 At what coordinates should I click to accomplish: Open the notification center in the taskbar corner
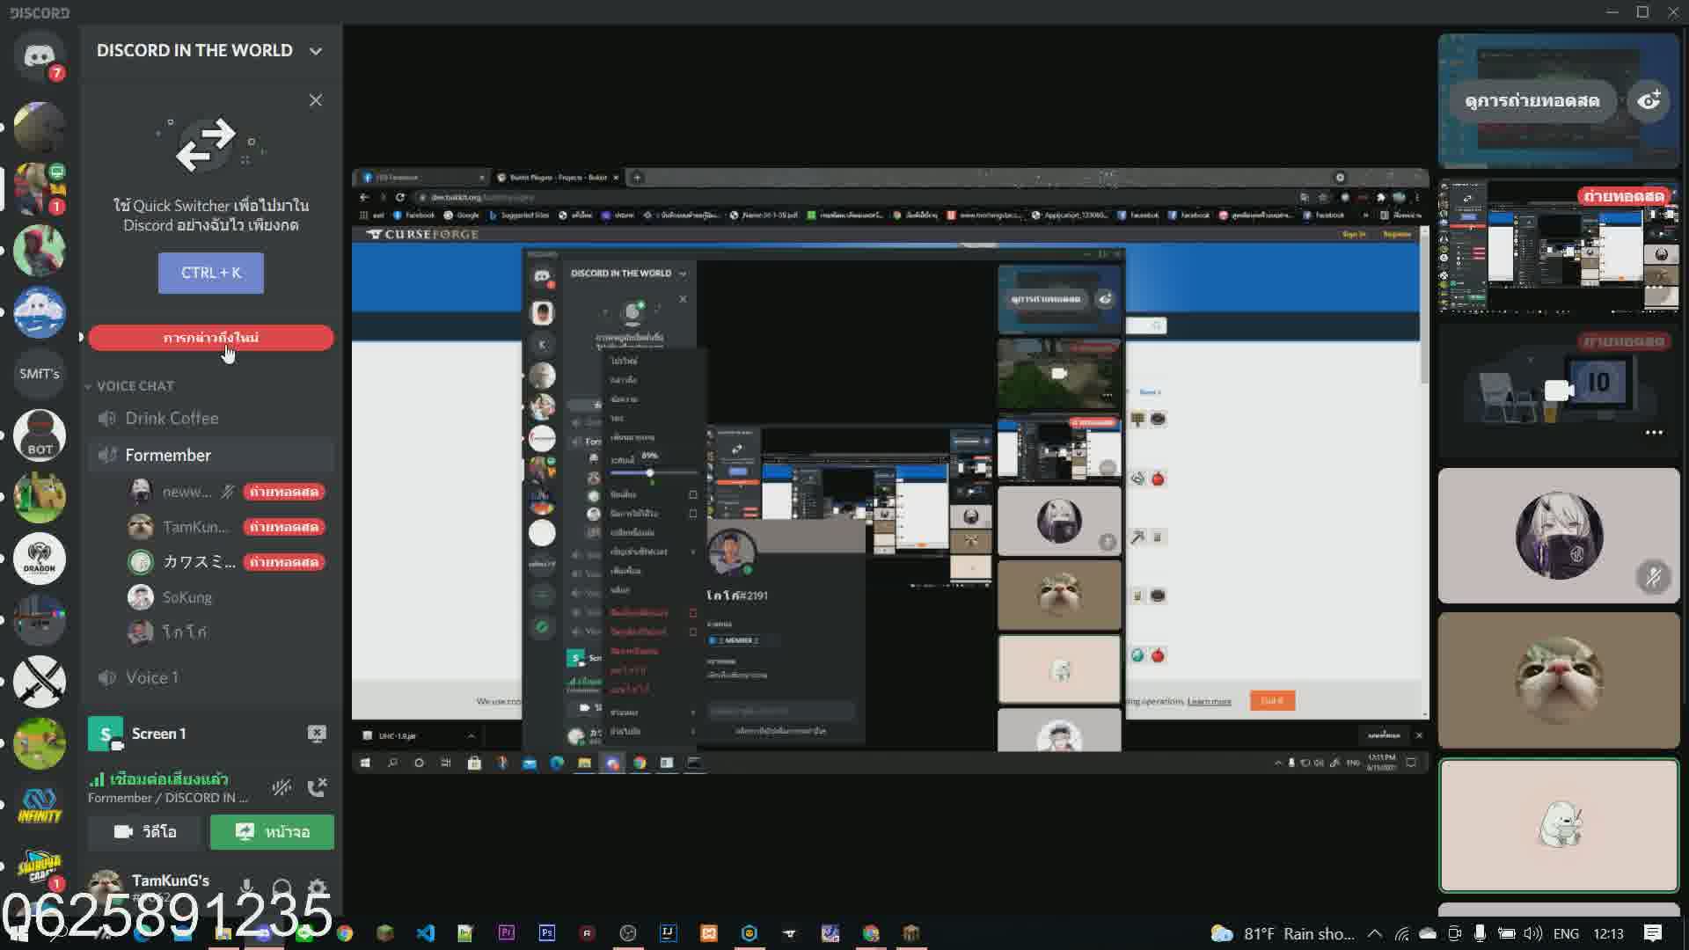click(1652, 933)
